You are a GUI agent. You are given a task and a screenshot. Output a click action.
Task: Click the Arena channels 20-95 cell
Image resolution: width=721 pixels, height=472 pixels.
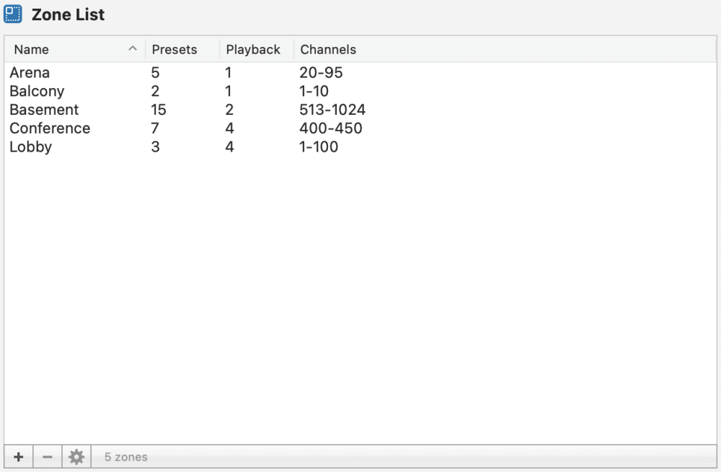point(321,73)
